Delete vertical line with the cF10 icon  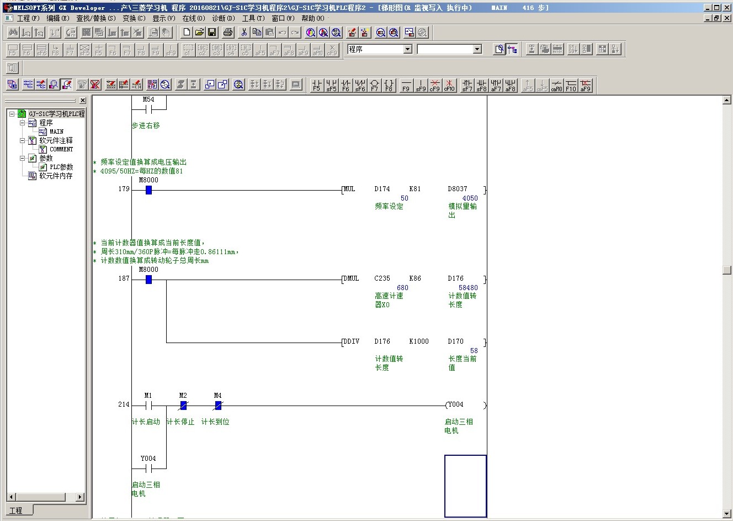pos(449,85)
